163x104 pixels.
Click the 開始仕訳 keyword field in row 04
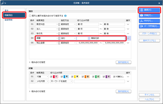coord(108,38)
